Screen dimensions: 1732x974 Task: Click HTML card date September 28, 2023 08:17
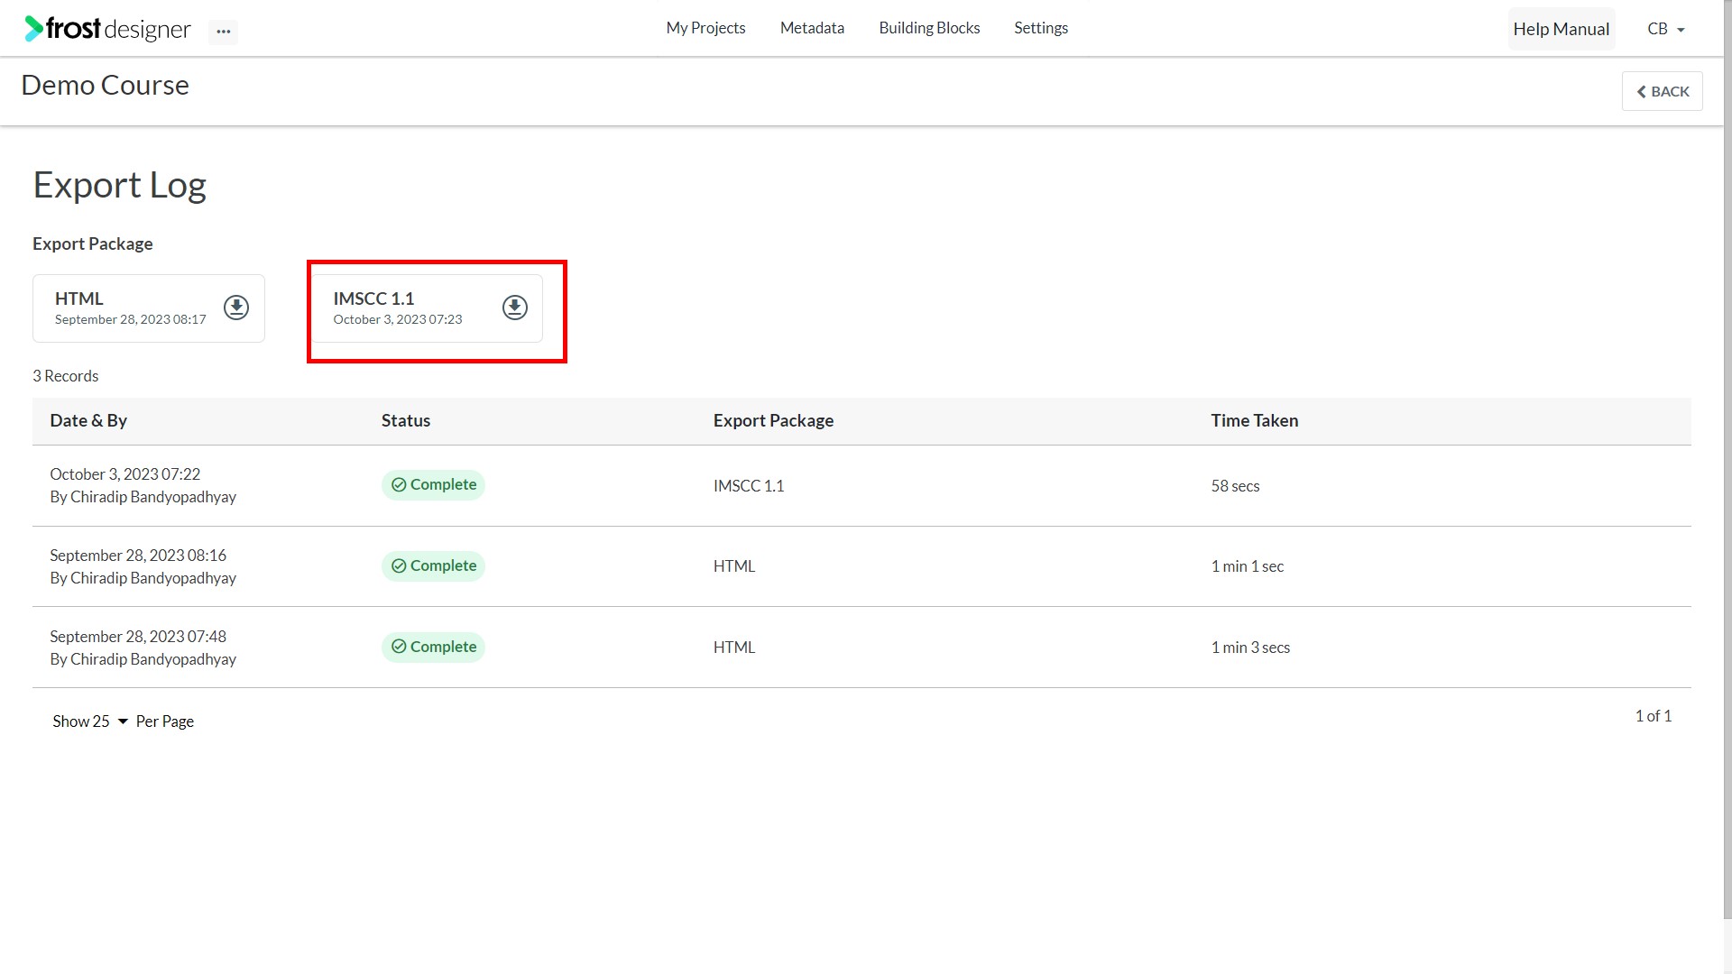(x=131, y=319)
